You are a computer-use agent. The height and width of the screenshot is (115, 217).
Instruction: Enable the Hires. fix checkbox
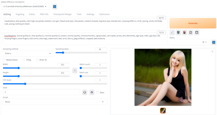point(37,60)
